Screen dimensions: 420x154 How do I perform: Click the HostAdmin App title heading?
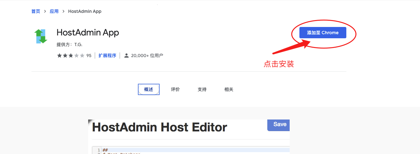point(88,32)
